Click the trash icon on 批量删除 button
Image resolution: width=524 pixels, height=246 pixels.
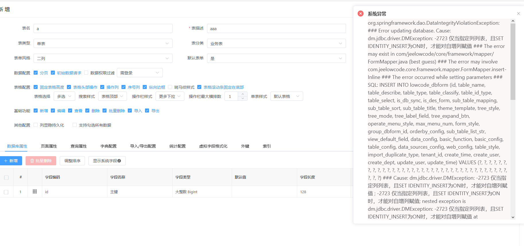32,161
